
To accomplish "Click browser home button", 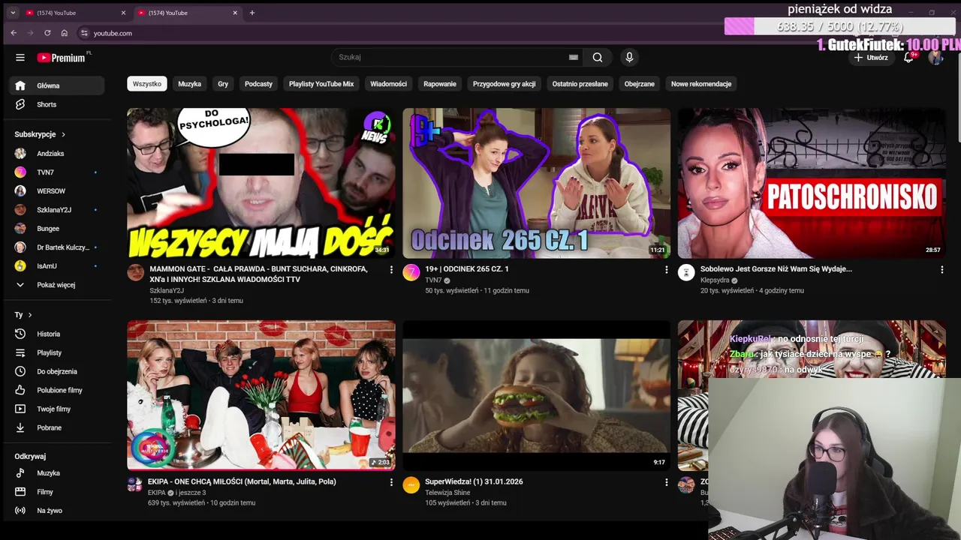I will (65, 33).
